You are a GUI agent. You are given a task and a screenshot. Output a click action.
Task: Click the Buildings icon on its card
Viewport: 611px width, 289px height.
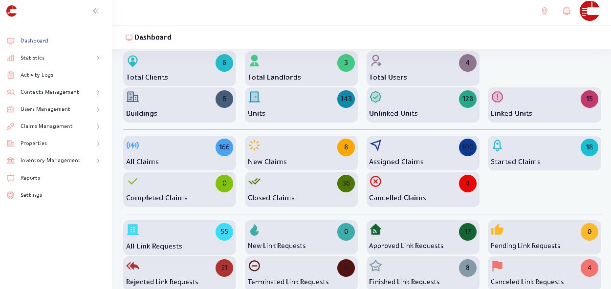pyautogui.click(x=132, y=97)
